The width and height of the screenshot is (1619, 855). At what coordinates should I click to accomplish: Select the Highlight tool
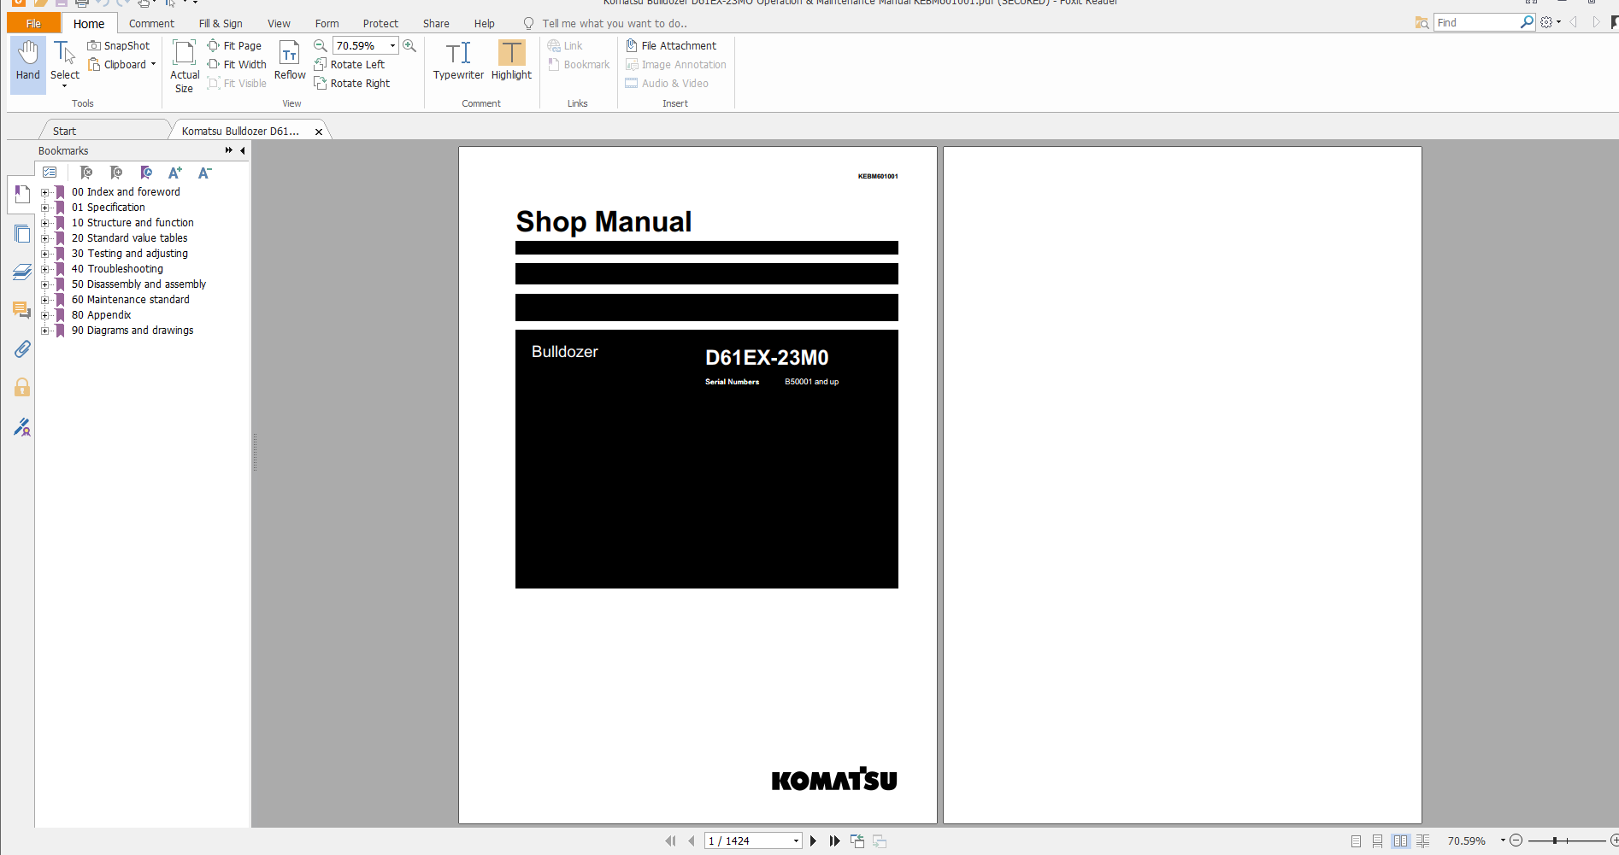pos(511,61)
